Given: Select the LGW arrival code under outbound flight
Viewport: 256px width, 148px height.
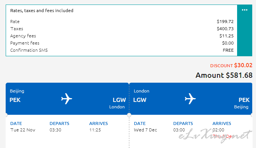Looking at the screenshot, I should tap(119, 100).
